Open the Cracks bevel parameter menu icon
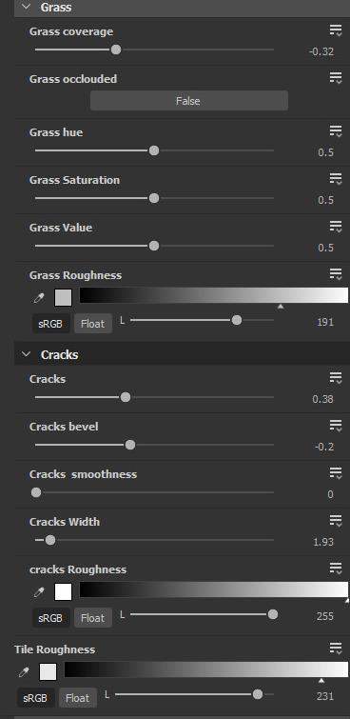 coord(336,427)
